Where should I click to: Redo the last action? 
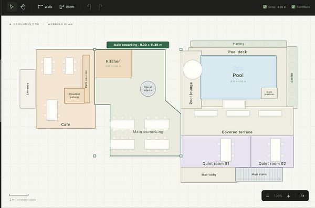coord(100,7)
